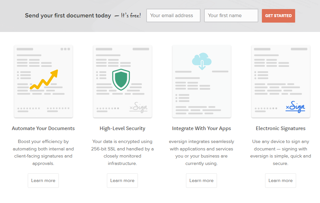The width and height of the screenshot is (320, 203).
Task: Click the handwritten 'It's free!' text
Action: tap(131, 15)
